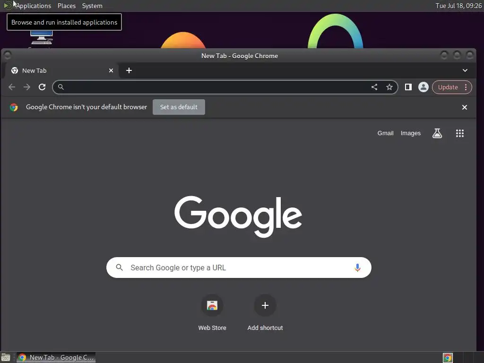Open Search Labs flask icon

click(x=437, y=133)
